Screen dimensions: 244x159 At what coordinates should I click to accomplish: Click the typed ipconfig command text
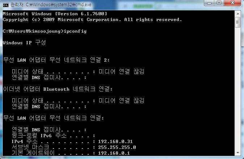click(75, 31)
